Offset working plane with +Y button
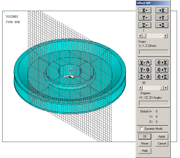Screen dimensions: 180x158 162,18
